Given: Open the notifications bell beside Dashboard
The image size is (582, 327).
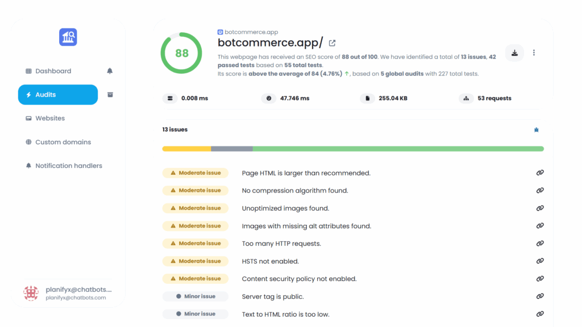Looking at the screenshot, I should click(x=110, y=71).
